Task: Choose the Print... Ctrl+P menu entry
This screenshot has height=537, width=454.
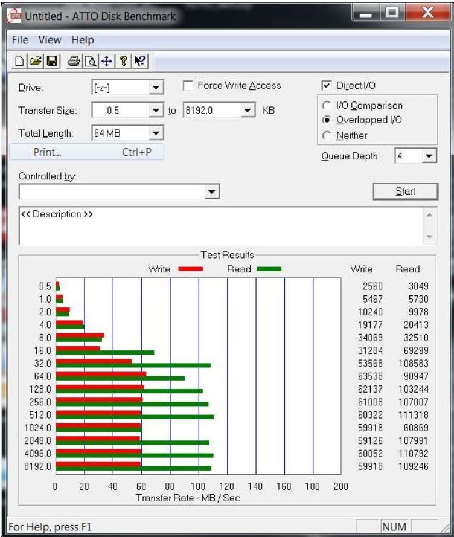Action: pyautogui.click(x=87, y=152)
